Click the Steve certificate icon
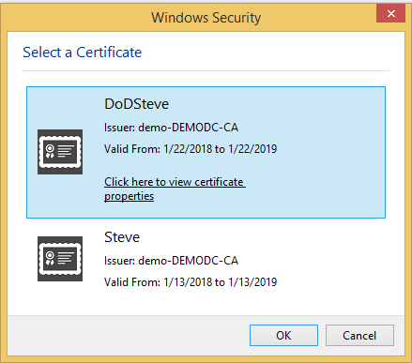412x363 pixels. (60, 259)
